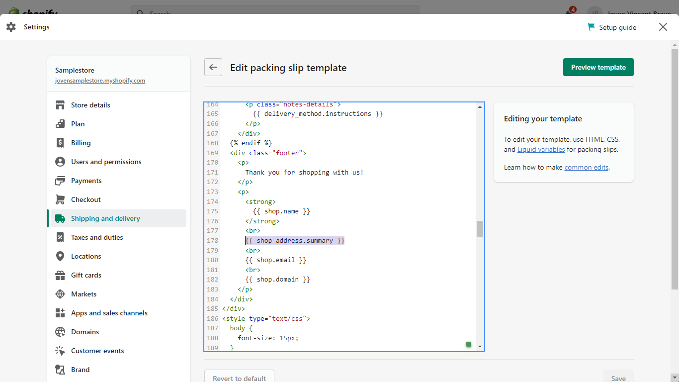The height and width of the screenshot is (382, 679).
Task: Open the Liquid variables link
Action: click(x=541, y=149)
